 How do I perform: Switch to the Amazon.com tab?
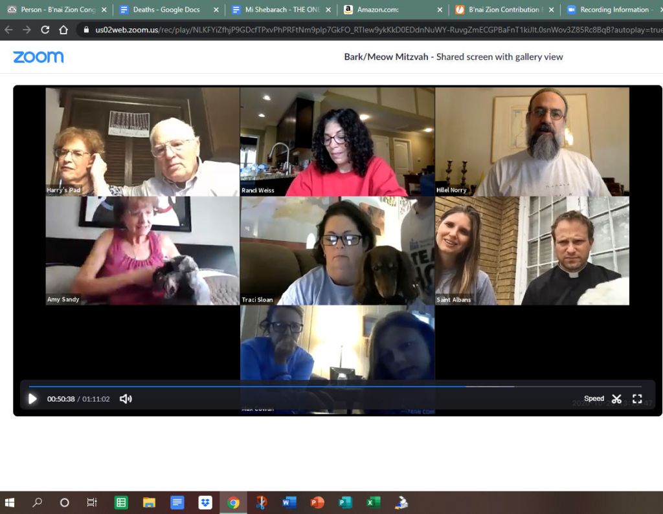(377, 10)
